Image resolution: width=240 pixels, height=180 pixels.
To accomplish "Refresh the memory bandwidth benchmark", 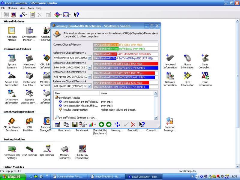I will pos(117,124).
